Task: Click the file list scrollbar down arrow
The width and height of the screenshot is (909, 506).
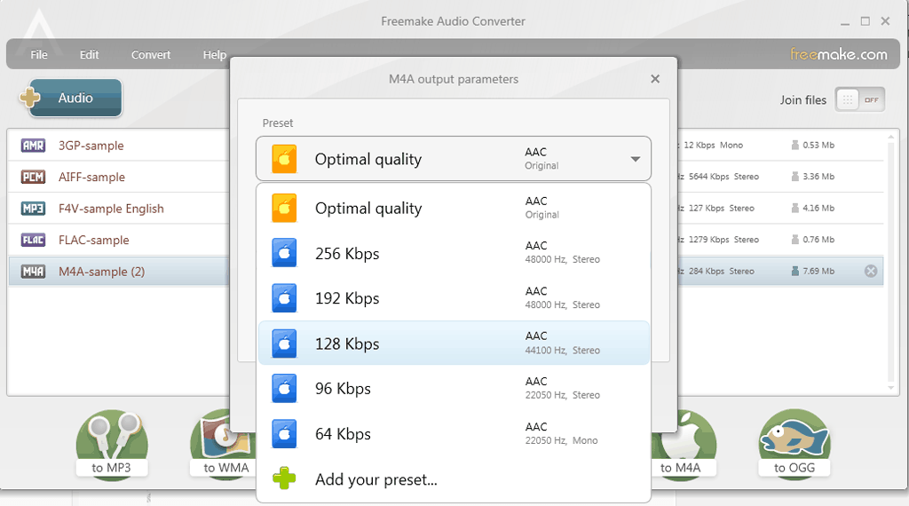Action: click(x=891, y=388)
